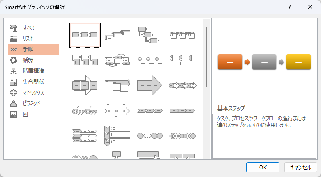Choose three circles with dashed connector layout

[x=150, y=136]
